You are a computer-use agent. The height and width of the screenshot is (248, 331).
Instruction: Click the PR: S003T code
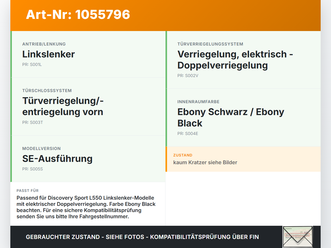point(33,123)
